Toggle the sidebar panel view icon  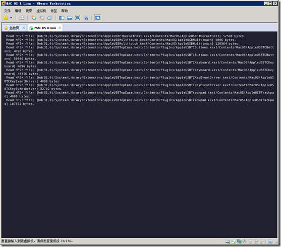click(62, 18)
